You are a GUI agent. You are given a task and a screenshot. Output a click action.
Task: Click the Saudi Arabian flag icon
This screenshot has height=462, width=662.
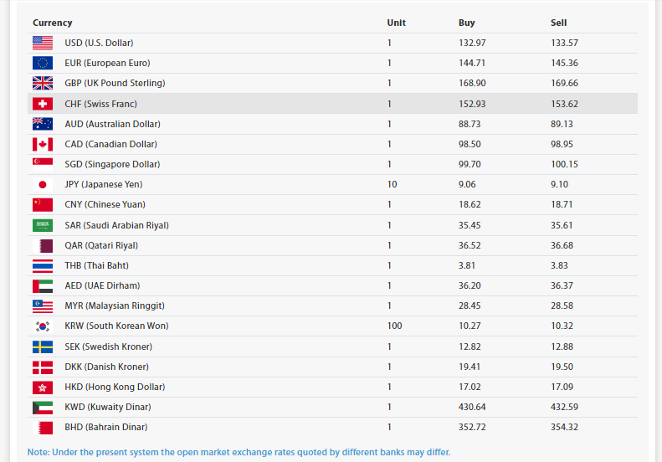(x=43, y=225)
